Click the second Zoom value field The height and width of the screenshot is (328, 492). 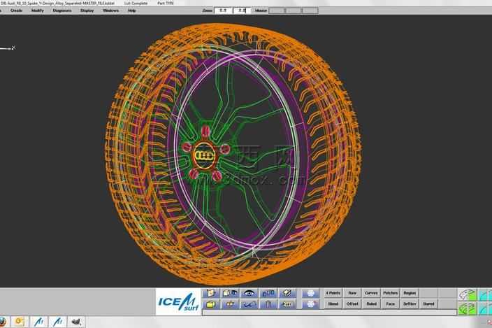pyautogui.click(x=242, y=10)
